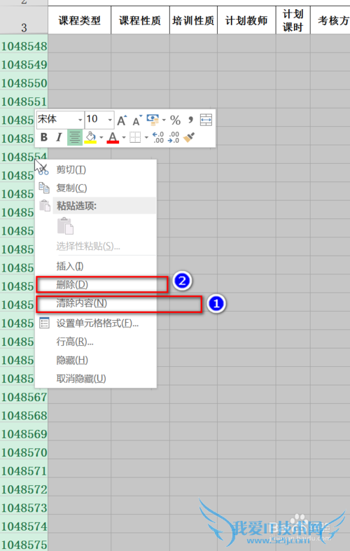This screenshot has height=551, width=350.
Task: Select the format painter brush
Action: pos(189,137)
